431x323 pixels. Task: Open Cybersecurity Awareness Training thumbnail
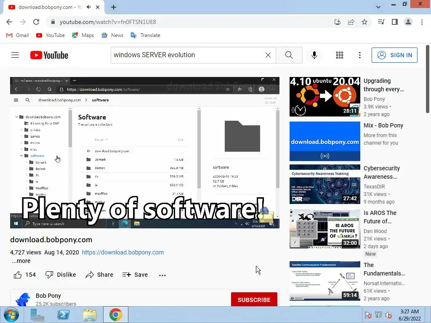(x=325, y=184)
